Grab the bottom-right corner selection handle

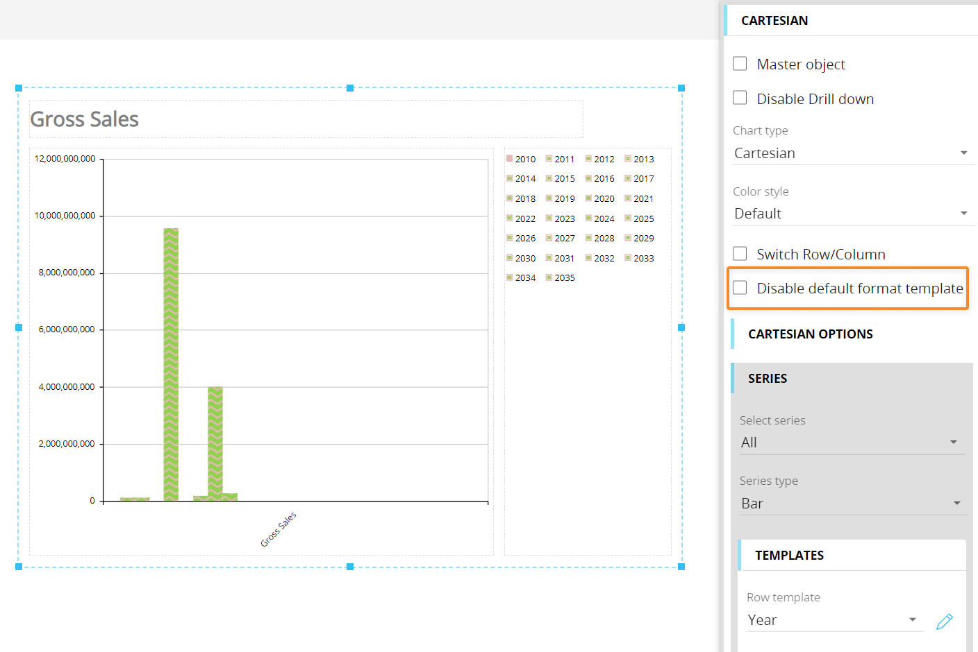pos(681,567)
